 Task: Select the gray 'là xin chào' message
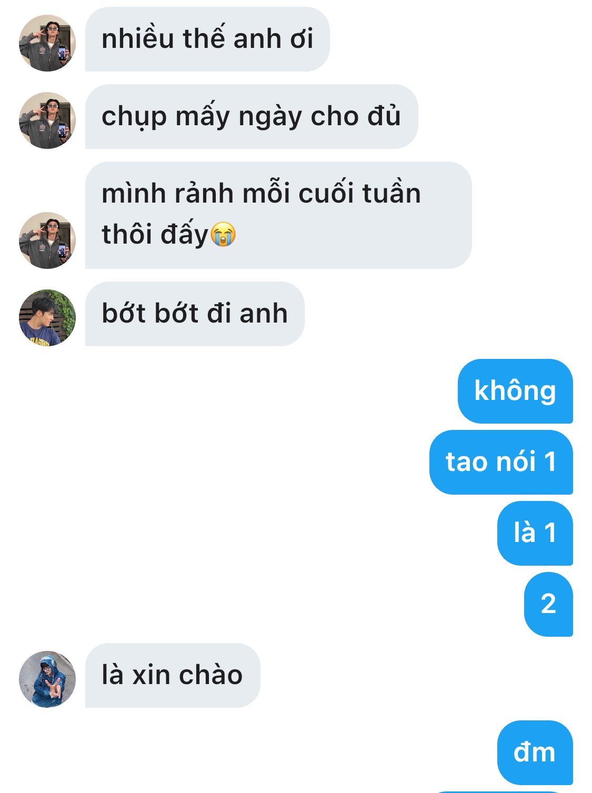coord(173,675)
